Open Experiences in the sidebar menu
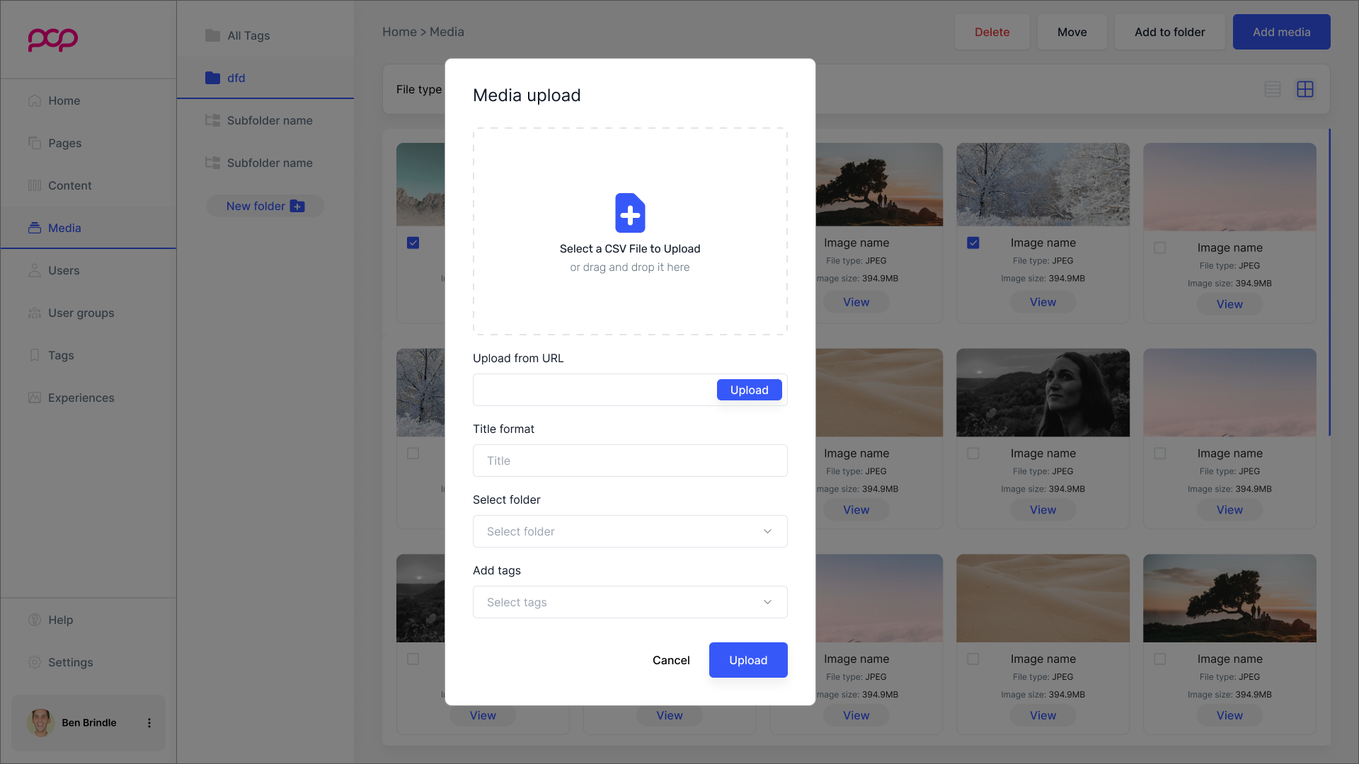 point(81,398)
